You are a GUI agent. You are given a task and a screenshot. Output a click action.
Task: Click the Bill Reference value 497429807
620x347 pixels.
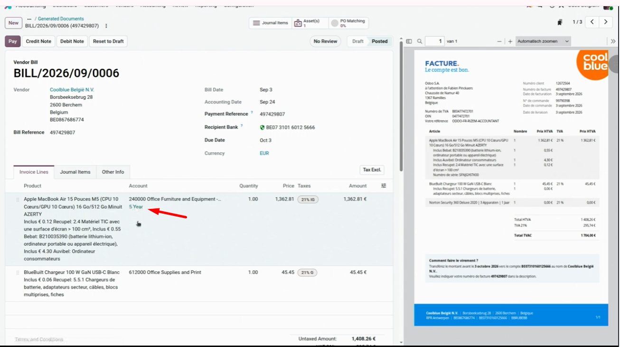63,132
